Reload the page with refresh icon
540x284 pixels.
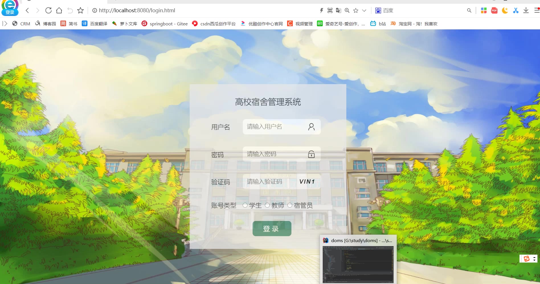tap(48, 11)
